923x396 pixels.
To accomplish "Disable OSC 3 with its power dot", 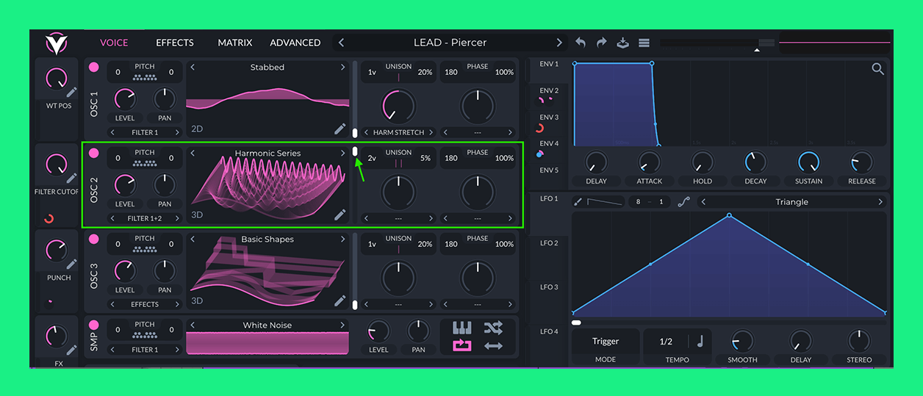I will point(94,239).
